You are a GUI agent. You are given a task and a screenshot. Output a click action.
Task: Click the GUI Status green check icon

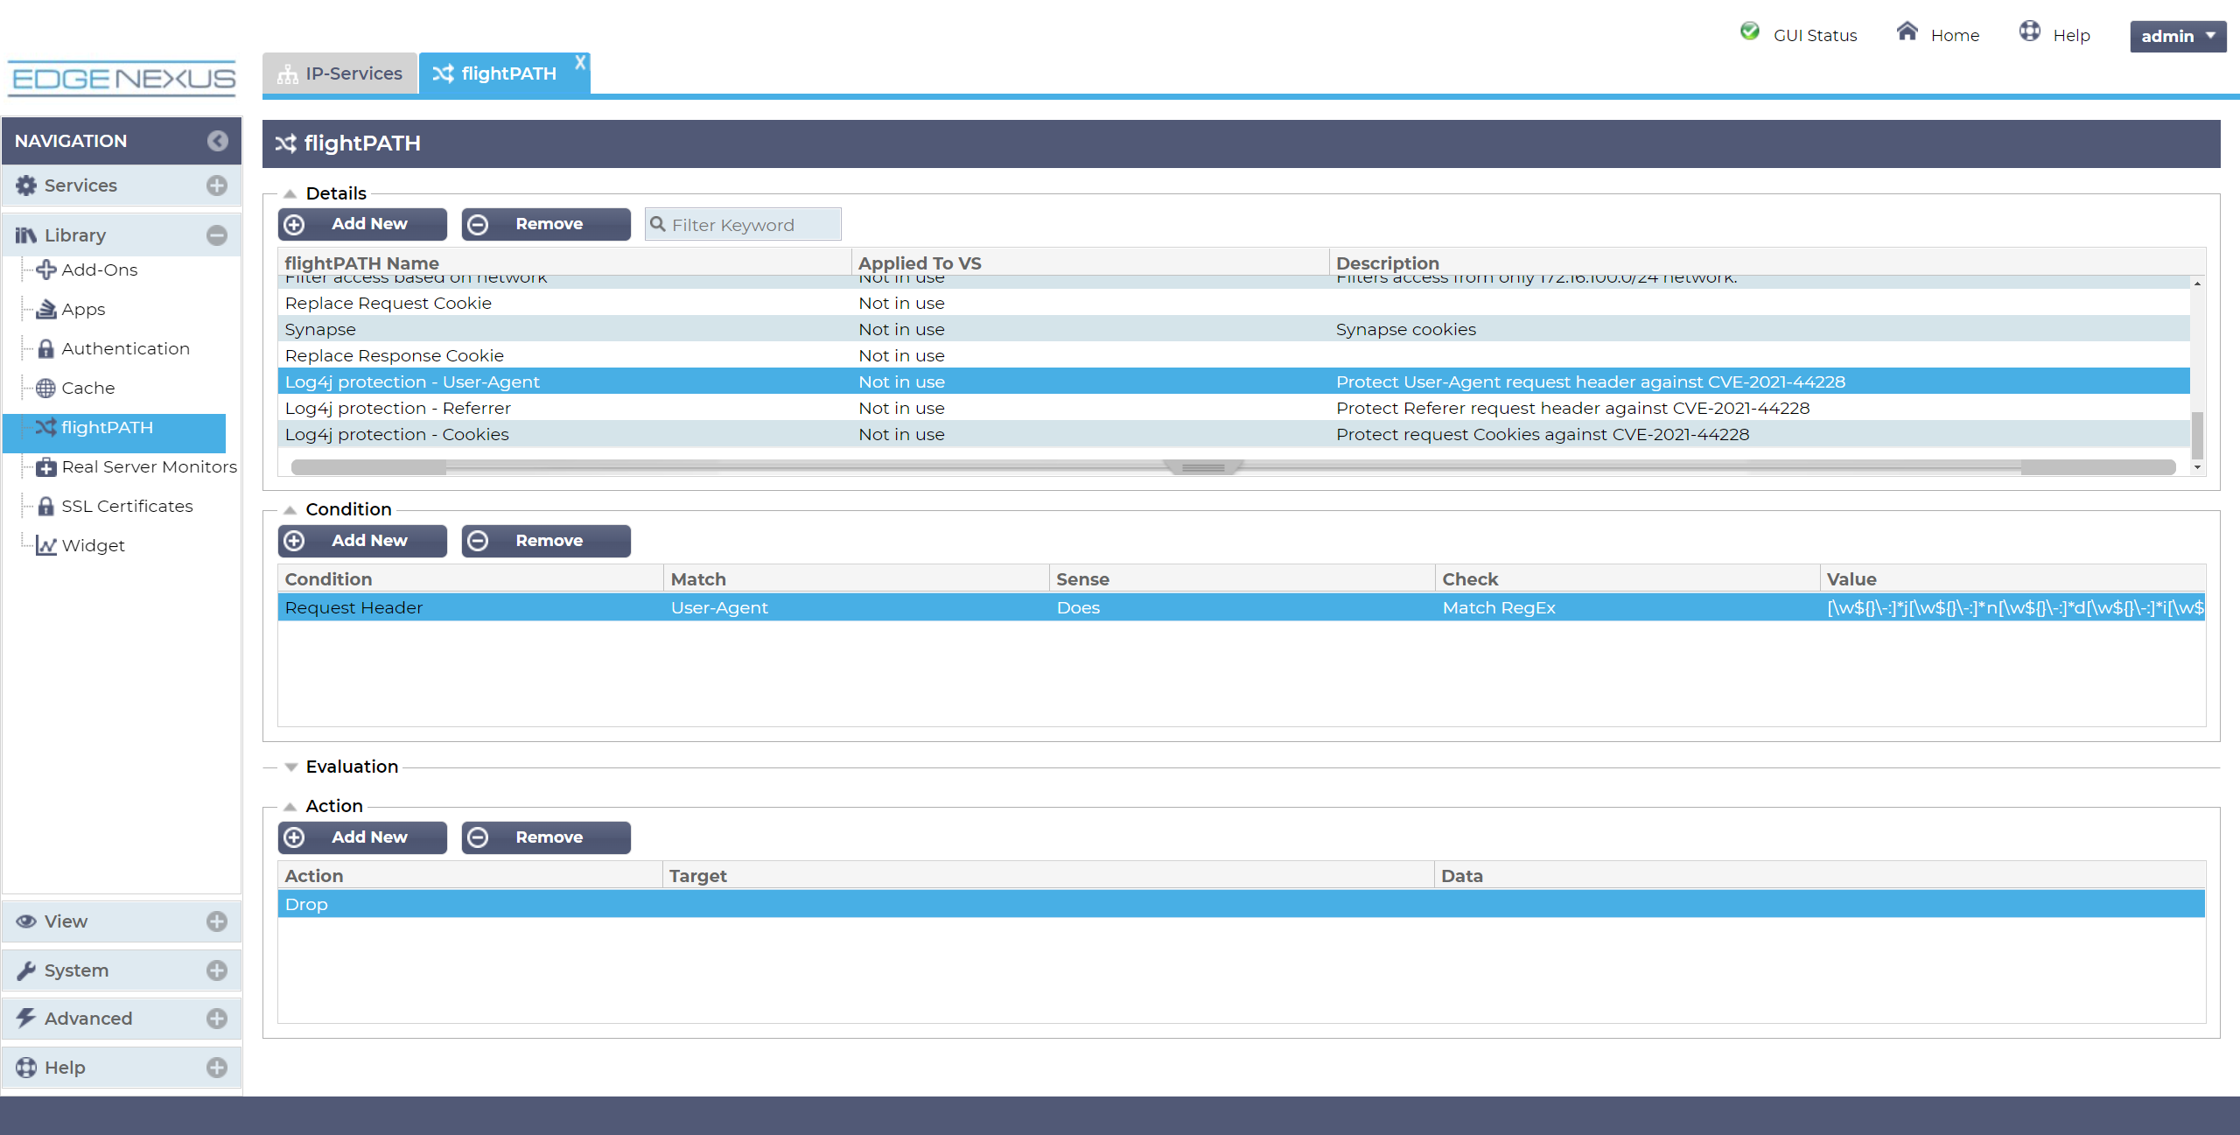click(1750, 32)
